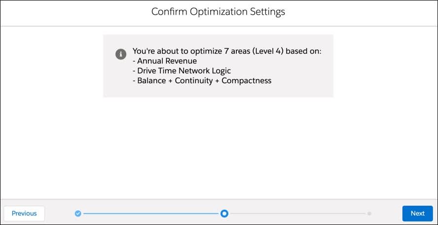438x225 pixels.
Task: Click the Next button
Action: click(418, 213)
